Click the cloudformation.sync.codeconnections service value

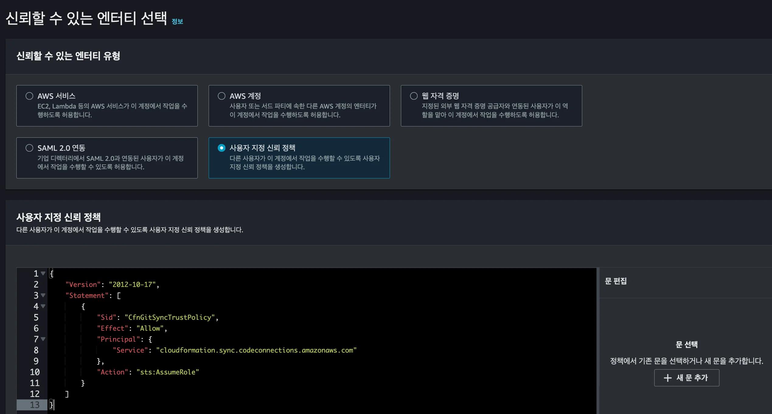point(256,350)
